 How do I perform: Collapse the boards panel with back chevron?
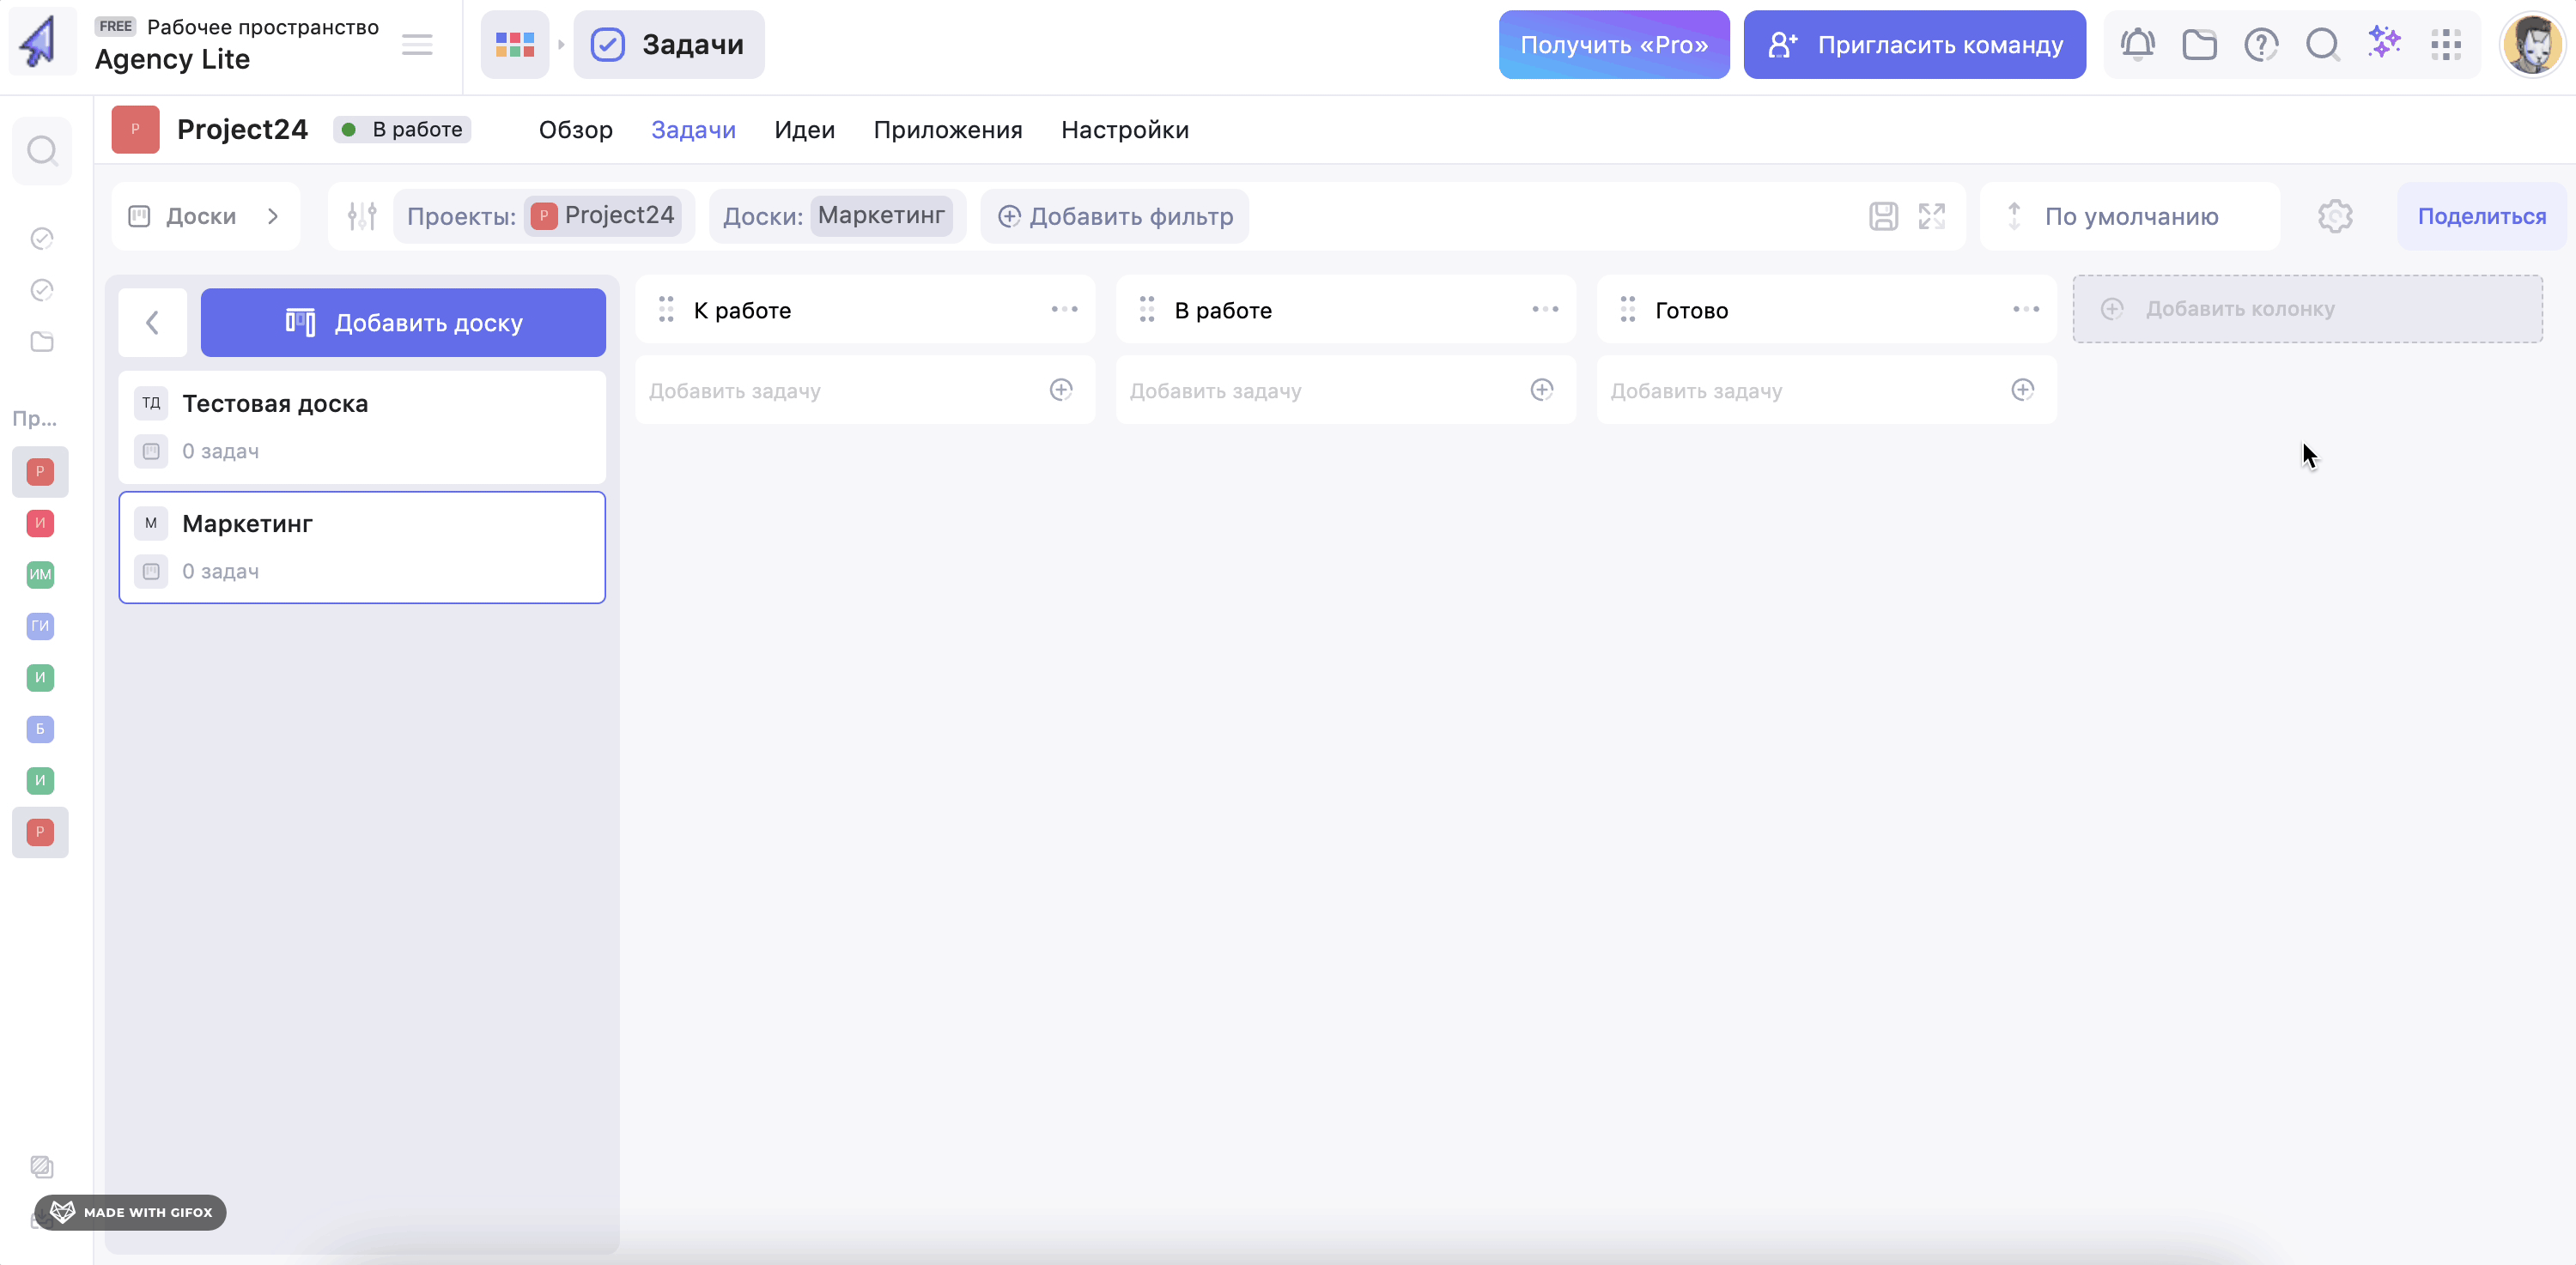pyautogui.click(x=153, y=323)
